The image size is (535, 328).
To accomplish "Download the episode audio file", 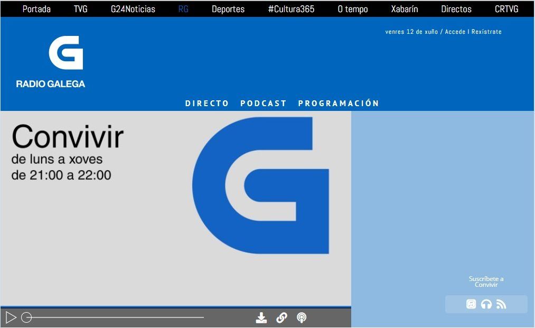I will click(x=261, y=318).
